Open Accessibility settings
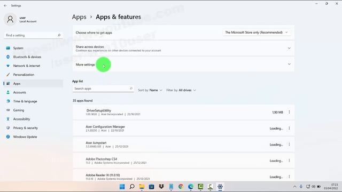342x192 pixels. (x=33, y=119)
